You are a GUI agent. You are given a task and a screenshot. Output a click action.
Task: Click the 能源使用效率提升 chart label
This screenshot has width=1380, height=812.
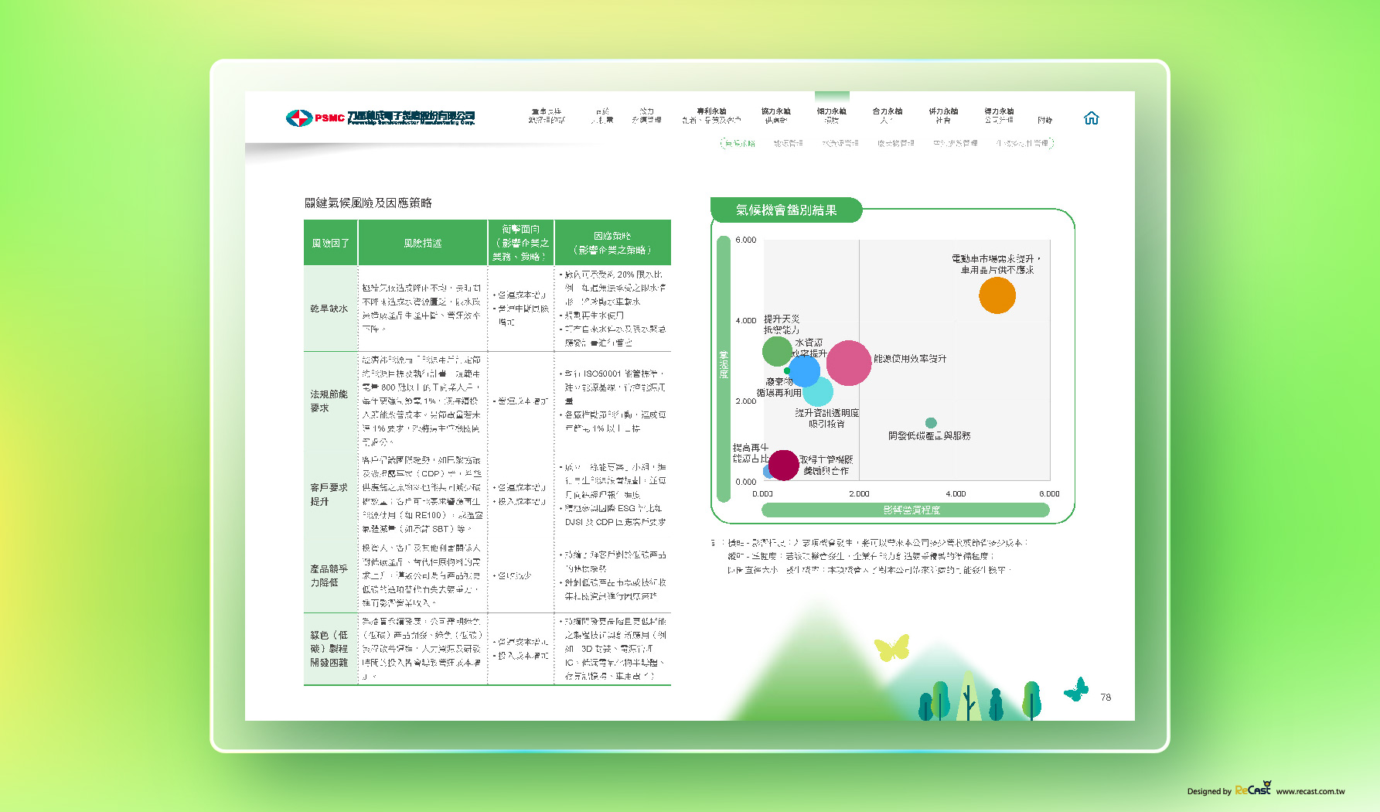[910, 359]
